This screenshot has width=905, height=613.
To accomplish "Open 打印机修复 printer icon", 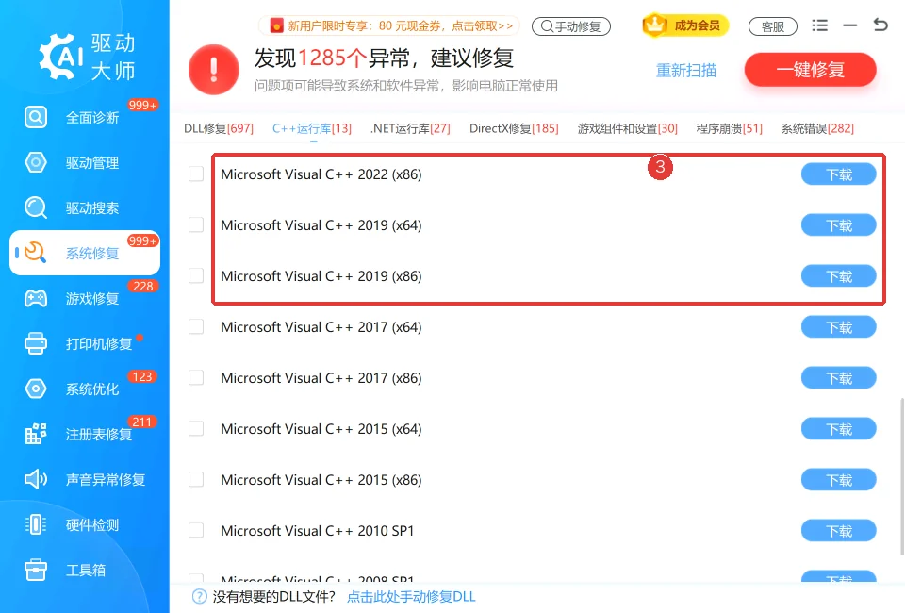I will click(x=36, y=343).
